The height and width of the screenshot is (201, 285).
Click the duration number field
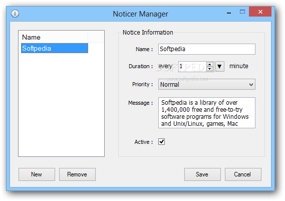click(x=192, y=66)
